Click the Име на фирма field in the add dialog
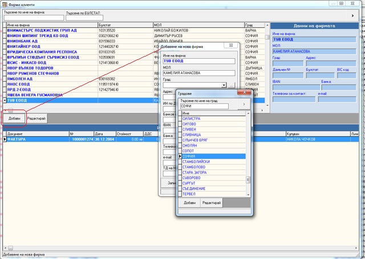The height and width of the screenshot is (259, 365). (199, 61)
